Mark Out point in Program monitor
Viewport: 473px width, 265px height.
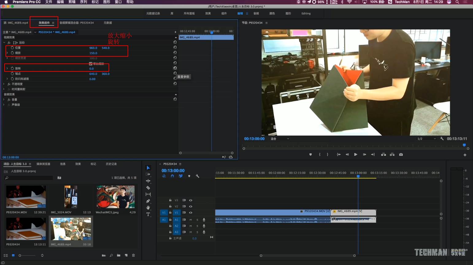click(328, 155)
